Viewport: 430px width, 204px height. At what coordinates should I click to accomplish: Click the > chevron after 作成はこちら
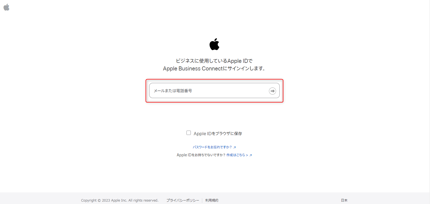coord(247,155)
